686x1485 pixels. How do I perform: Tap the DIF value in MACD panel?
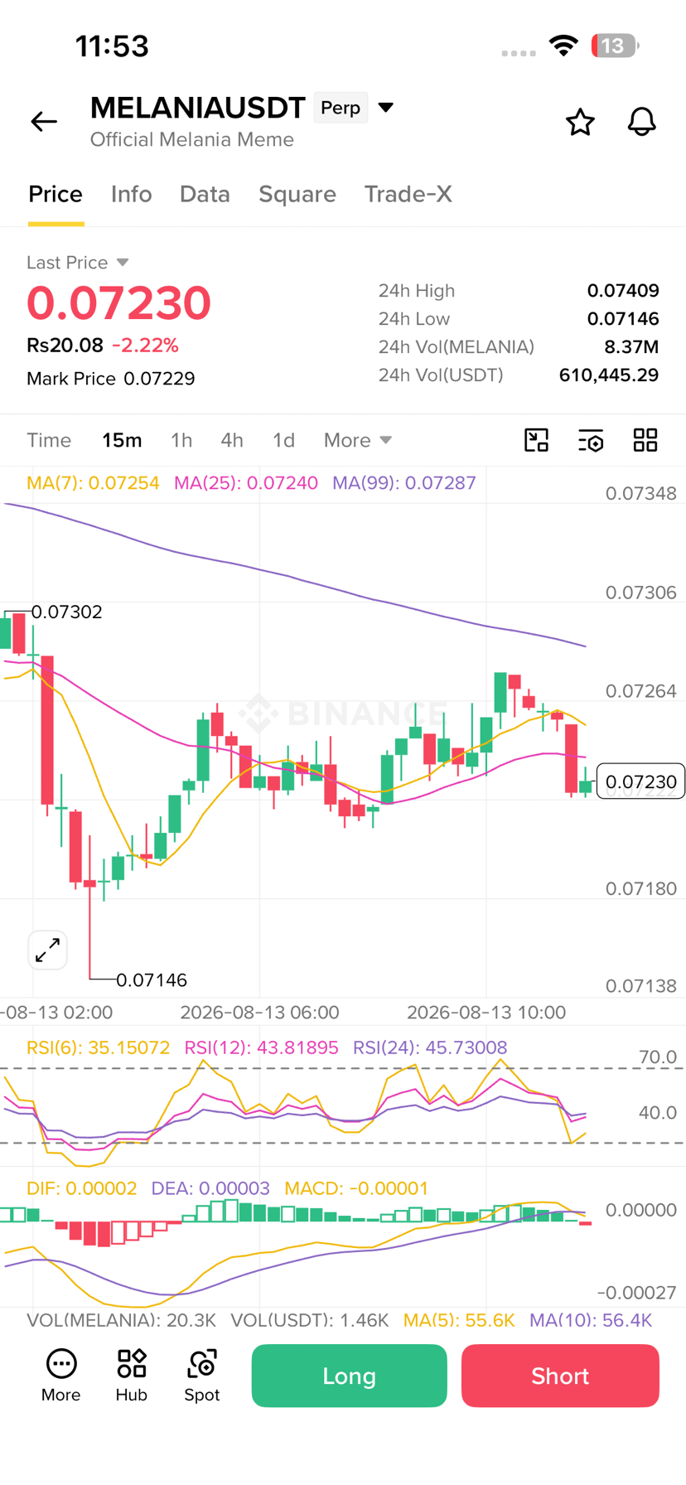coord(81,1188)
